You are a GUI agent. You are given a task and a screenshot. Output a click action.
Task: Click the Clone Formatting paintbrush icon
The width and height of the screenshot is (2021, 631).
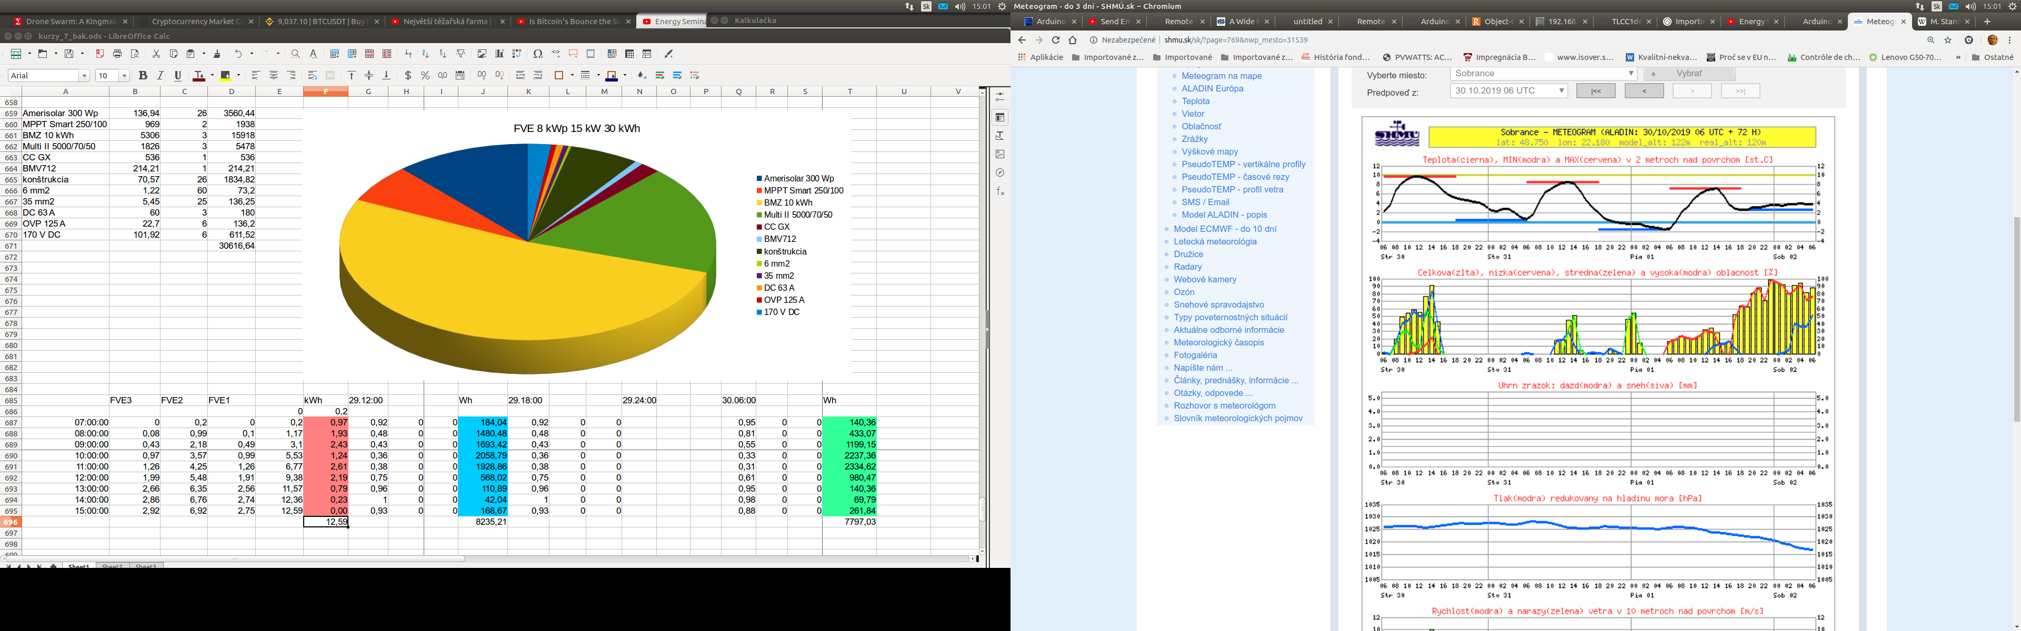click(x=217, y=54)
